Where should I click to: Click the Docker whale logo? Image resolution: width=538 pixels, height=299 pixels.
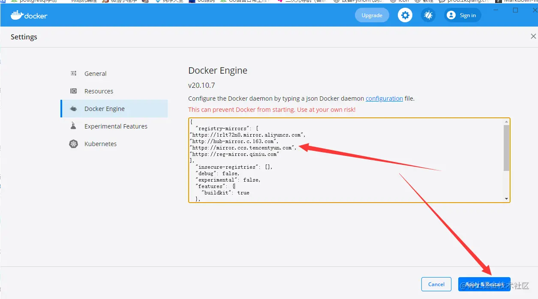[x=29, y=15]
